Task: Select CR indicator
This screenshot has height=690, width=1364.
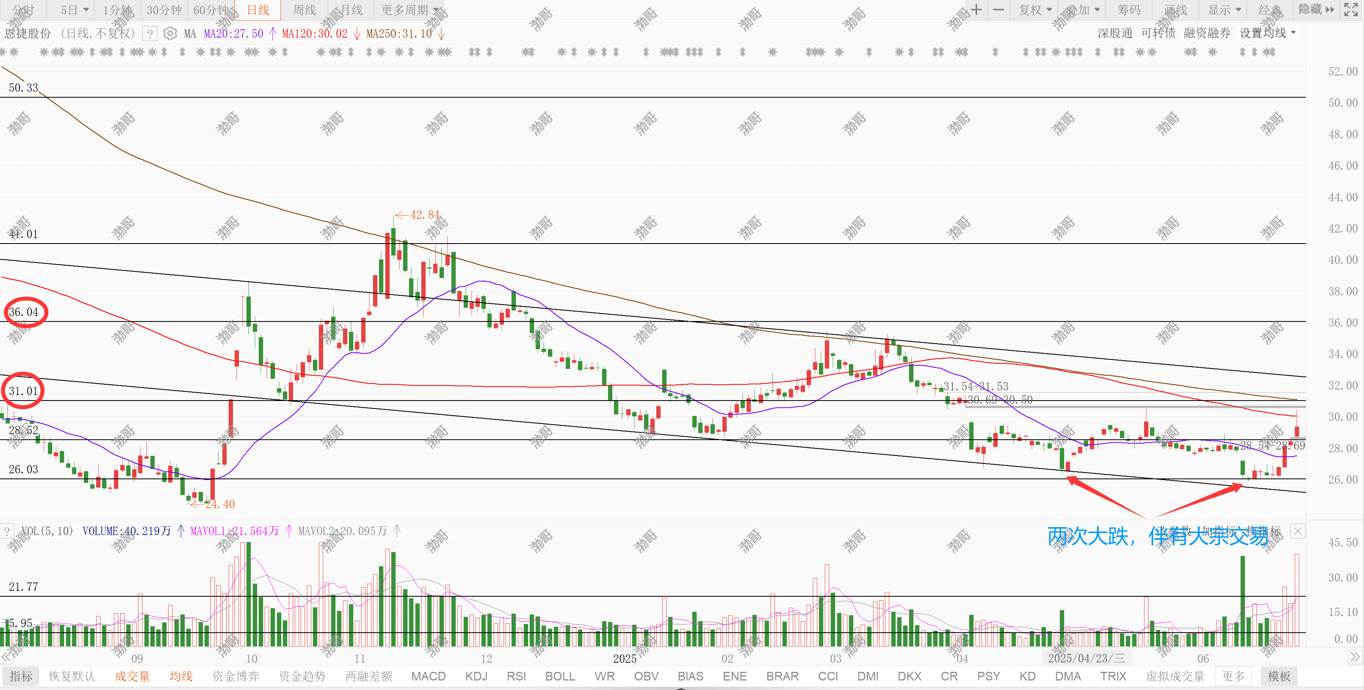Action: coord(949,676)
